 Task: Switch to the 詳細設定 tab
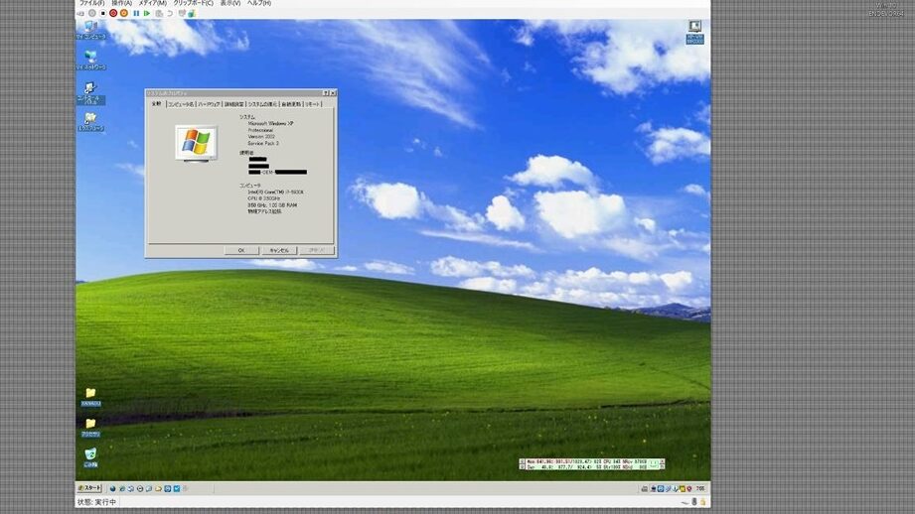[x=234, y=104]
